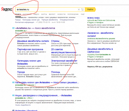
Task: Expand arrow after aviasales.ru offers URL
Action: 33,98
